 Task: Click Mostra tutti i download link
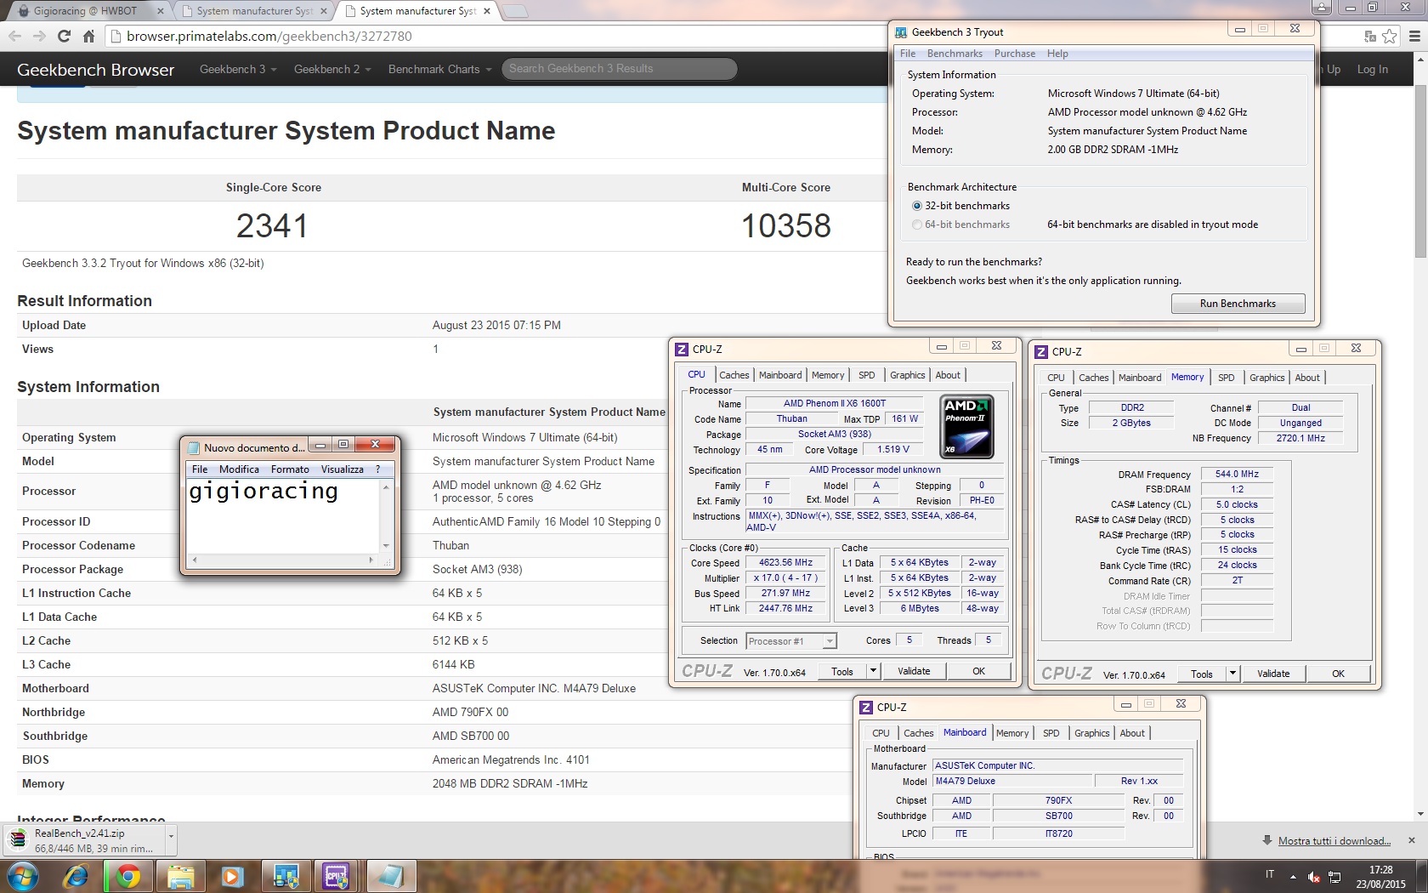(1334, 841)
